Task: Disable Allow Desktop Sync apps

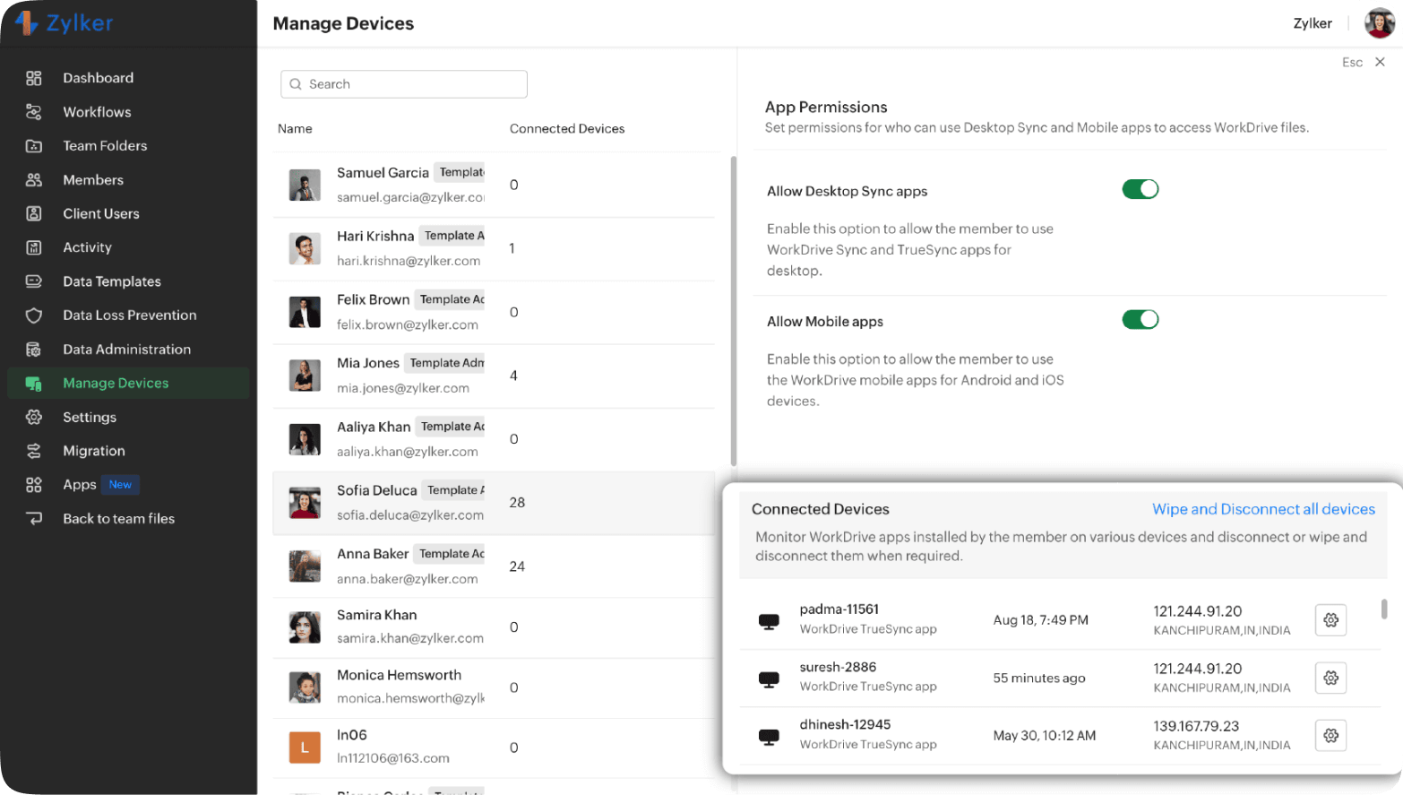Action: click(1140, 189)
